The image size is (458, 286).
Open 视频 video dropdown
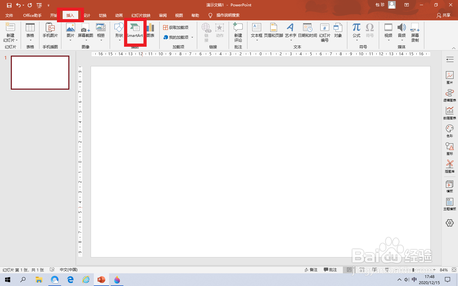pyautogui.click(x=388, y=40)
